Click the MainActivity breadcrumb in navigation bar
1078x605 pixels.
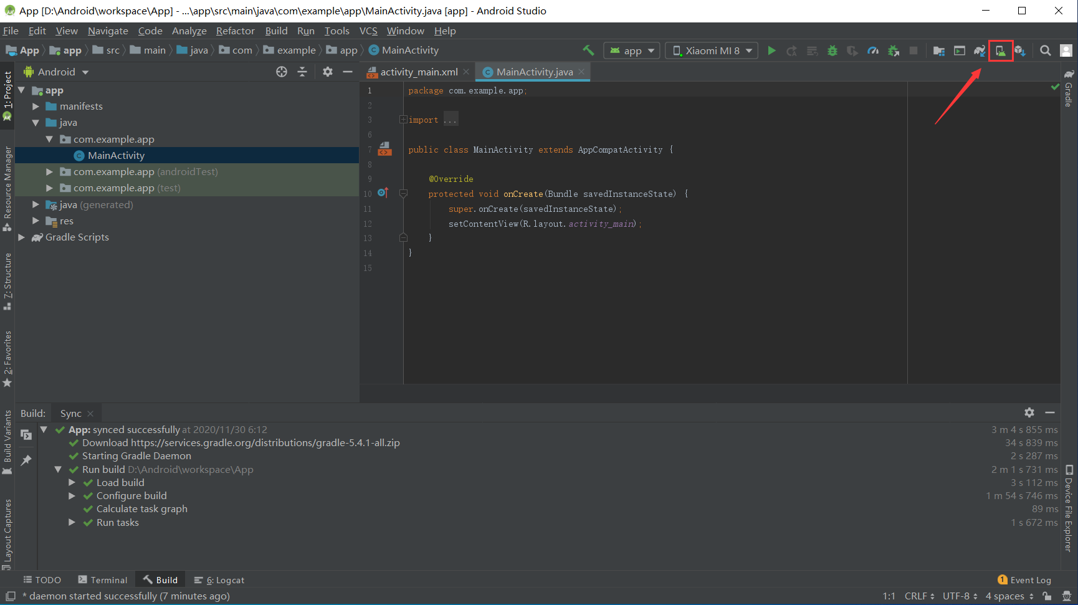click(x=404, y=50)
